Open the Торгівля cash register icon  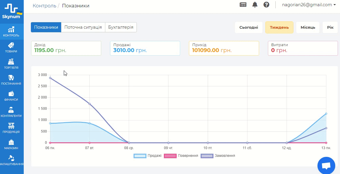click(11, 62)
